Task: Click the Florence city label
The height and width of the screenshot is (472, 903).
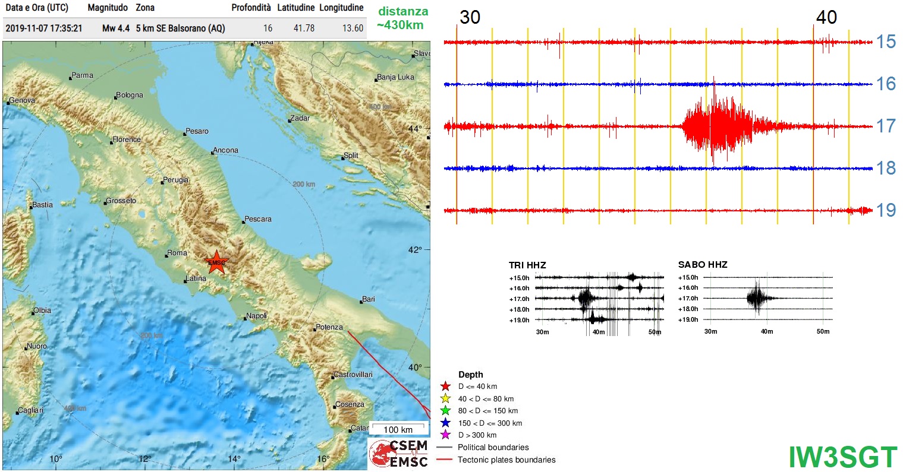Action: (127, 140)
